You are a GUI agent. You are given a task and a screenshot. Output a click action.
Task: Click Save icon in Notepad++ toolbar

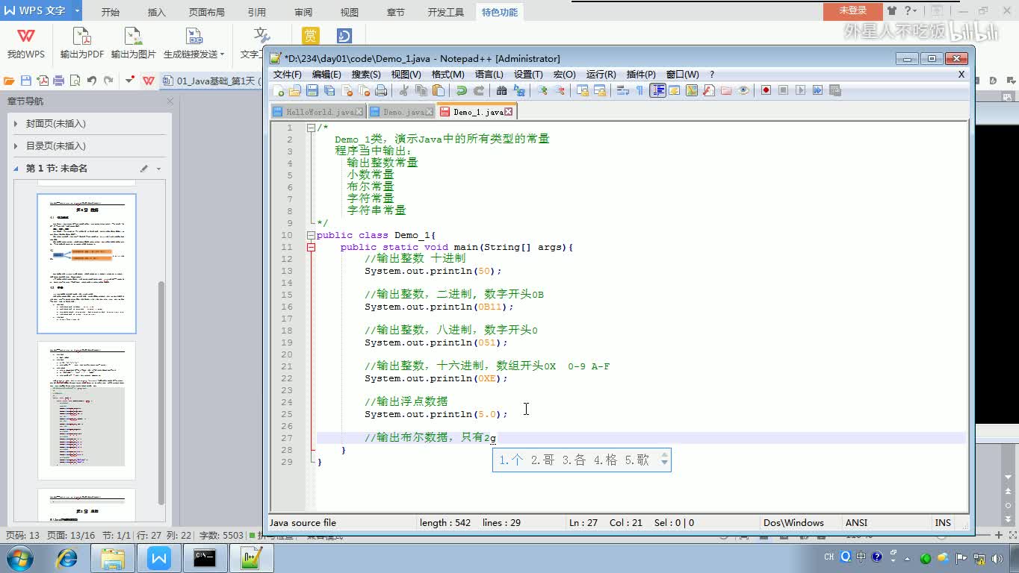click(312, 90)
